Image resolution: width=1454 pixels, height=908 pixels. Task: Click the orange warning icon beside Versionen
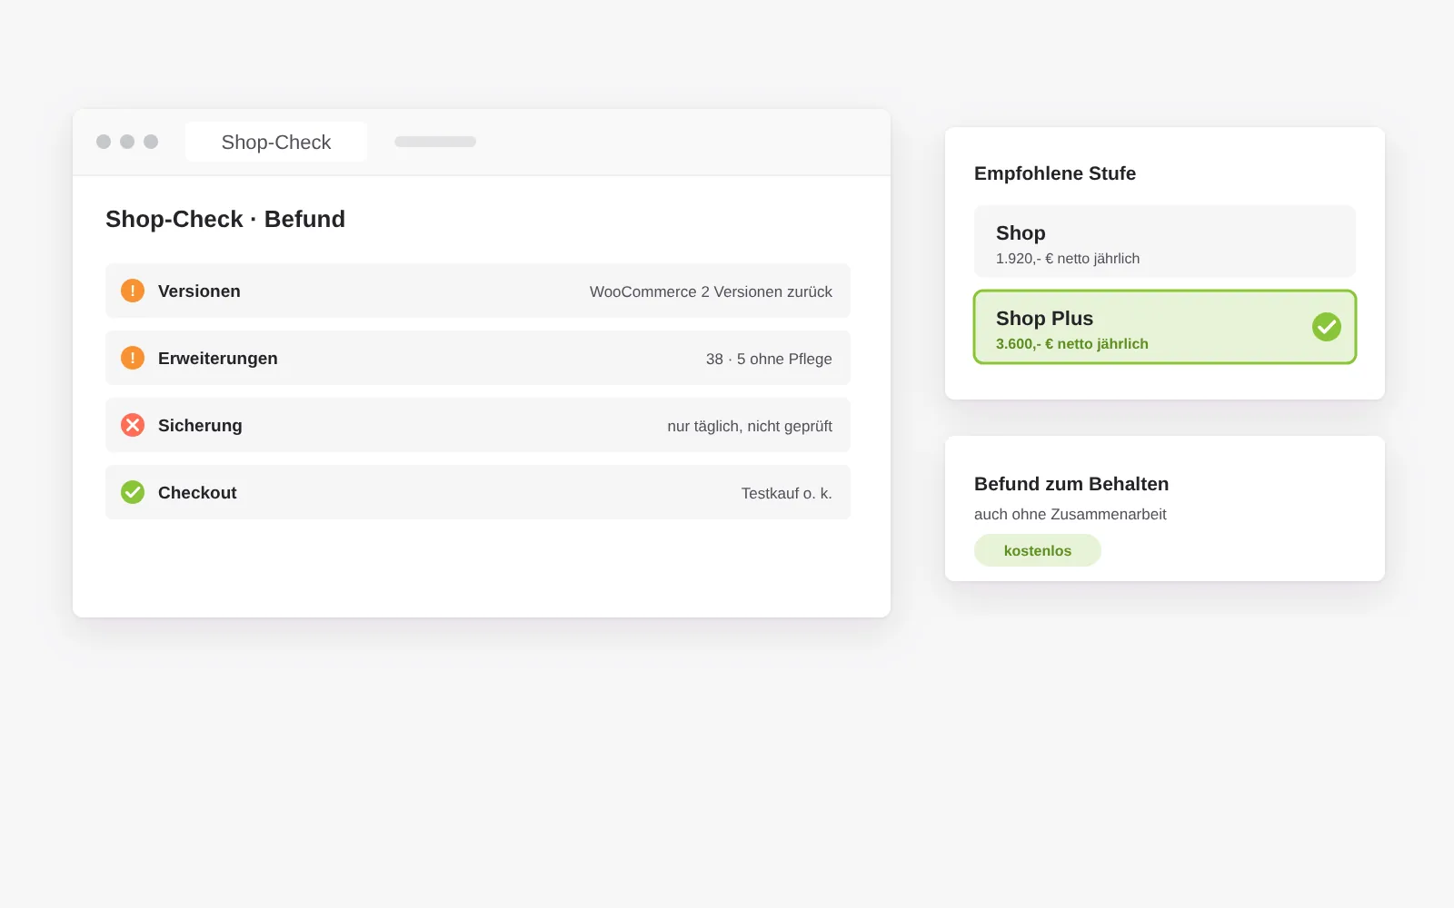click(x=133, y=291)
